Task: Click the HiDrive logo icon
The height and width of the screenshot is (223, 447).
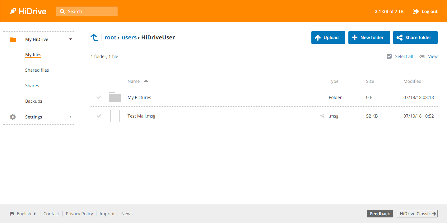Action: click(x=12, y=11)
